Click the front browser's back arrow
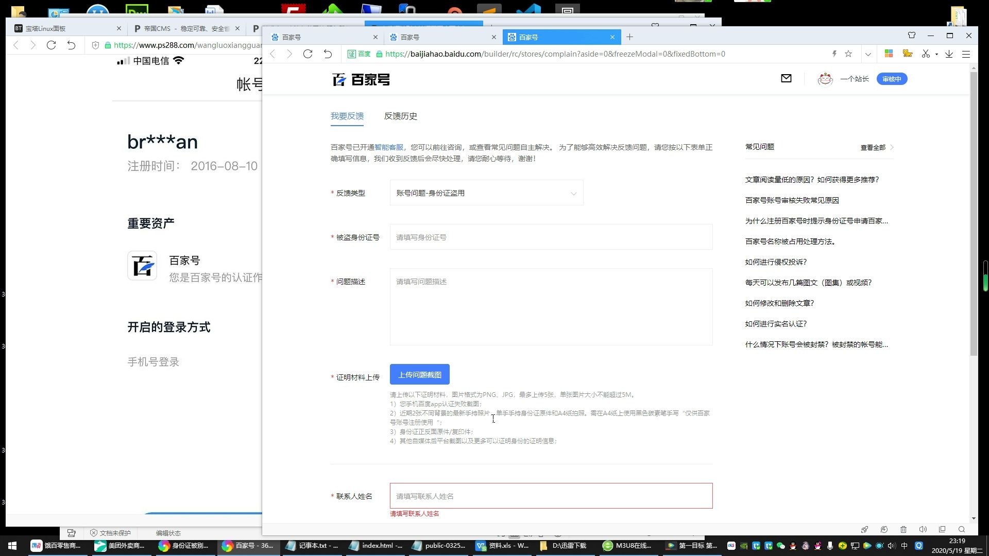This screenshot has width=989, height=556. (273, 54)
